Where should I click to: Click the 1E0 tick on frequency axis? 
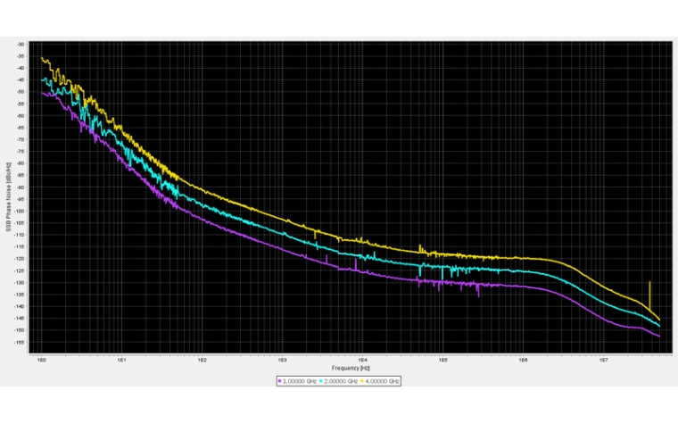pos(41,362)
